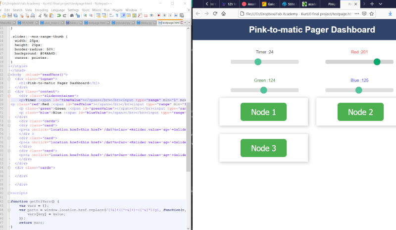This screenshot has width=396, height=230.
Task: Click the Redo arrow in Notepad++ toolbar
Action: click(65, 15)
